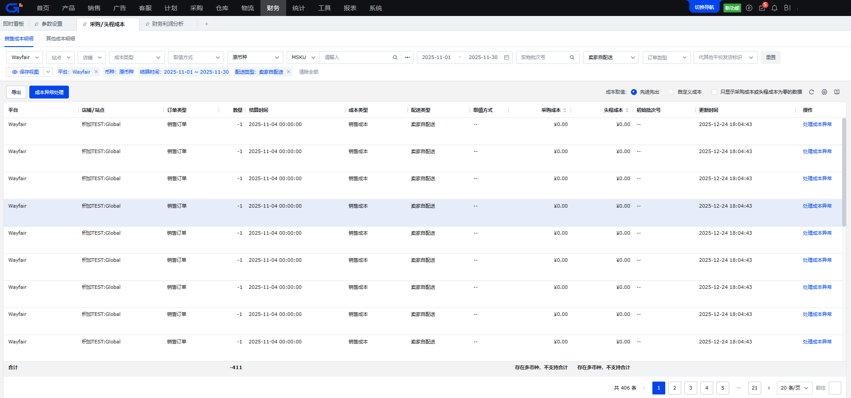Screen dimensions: 851x398
Task: Remove the 平台: Wayfair filter tag
Action: point(96,72)
